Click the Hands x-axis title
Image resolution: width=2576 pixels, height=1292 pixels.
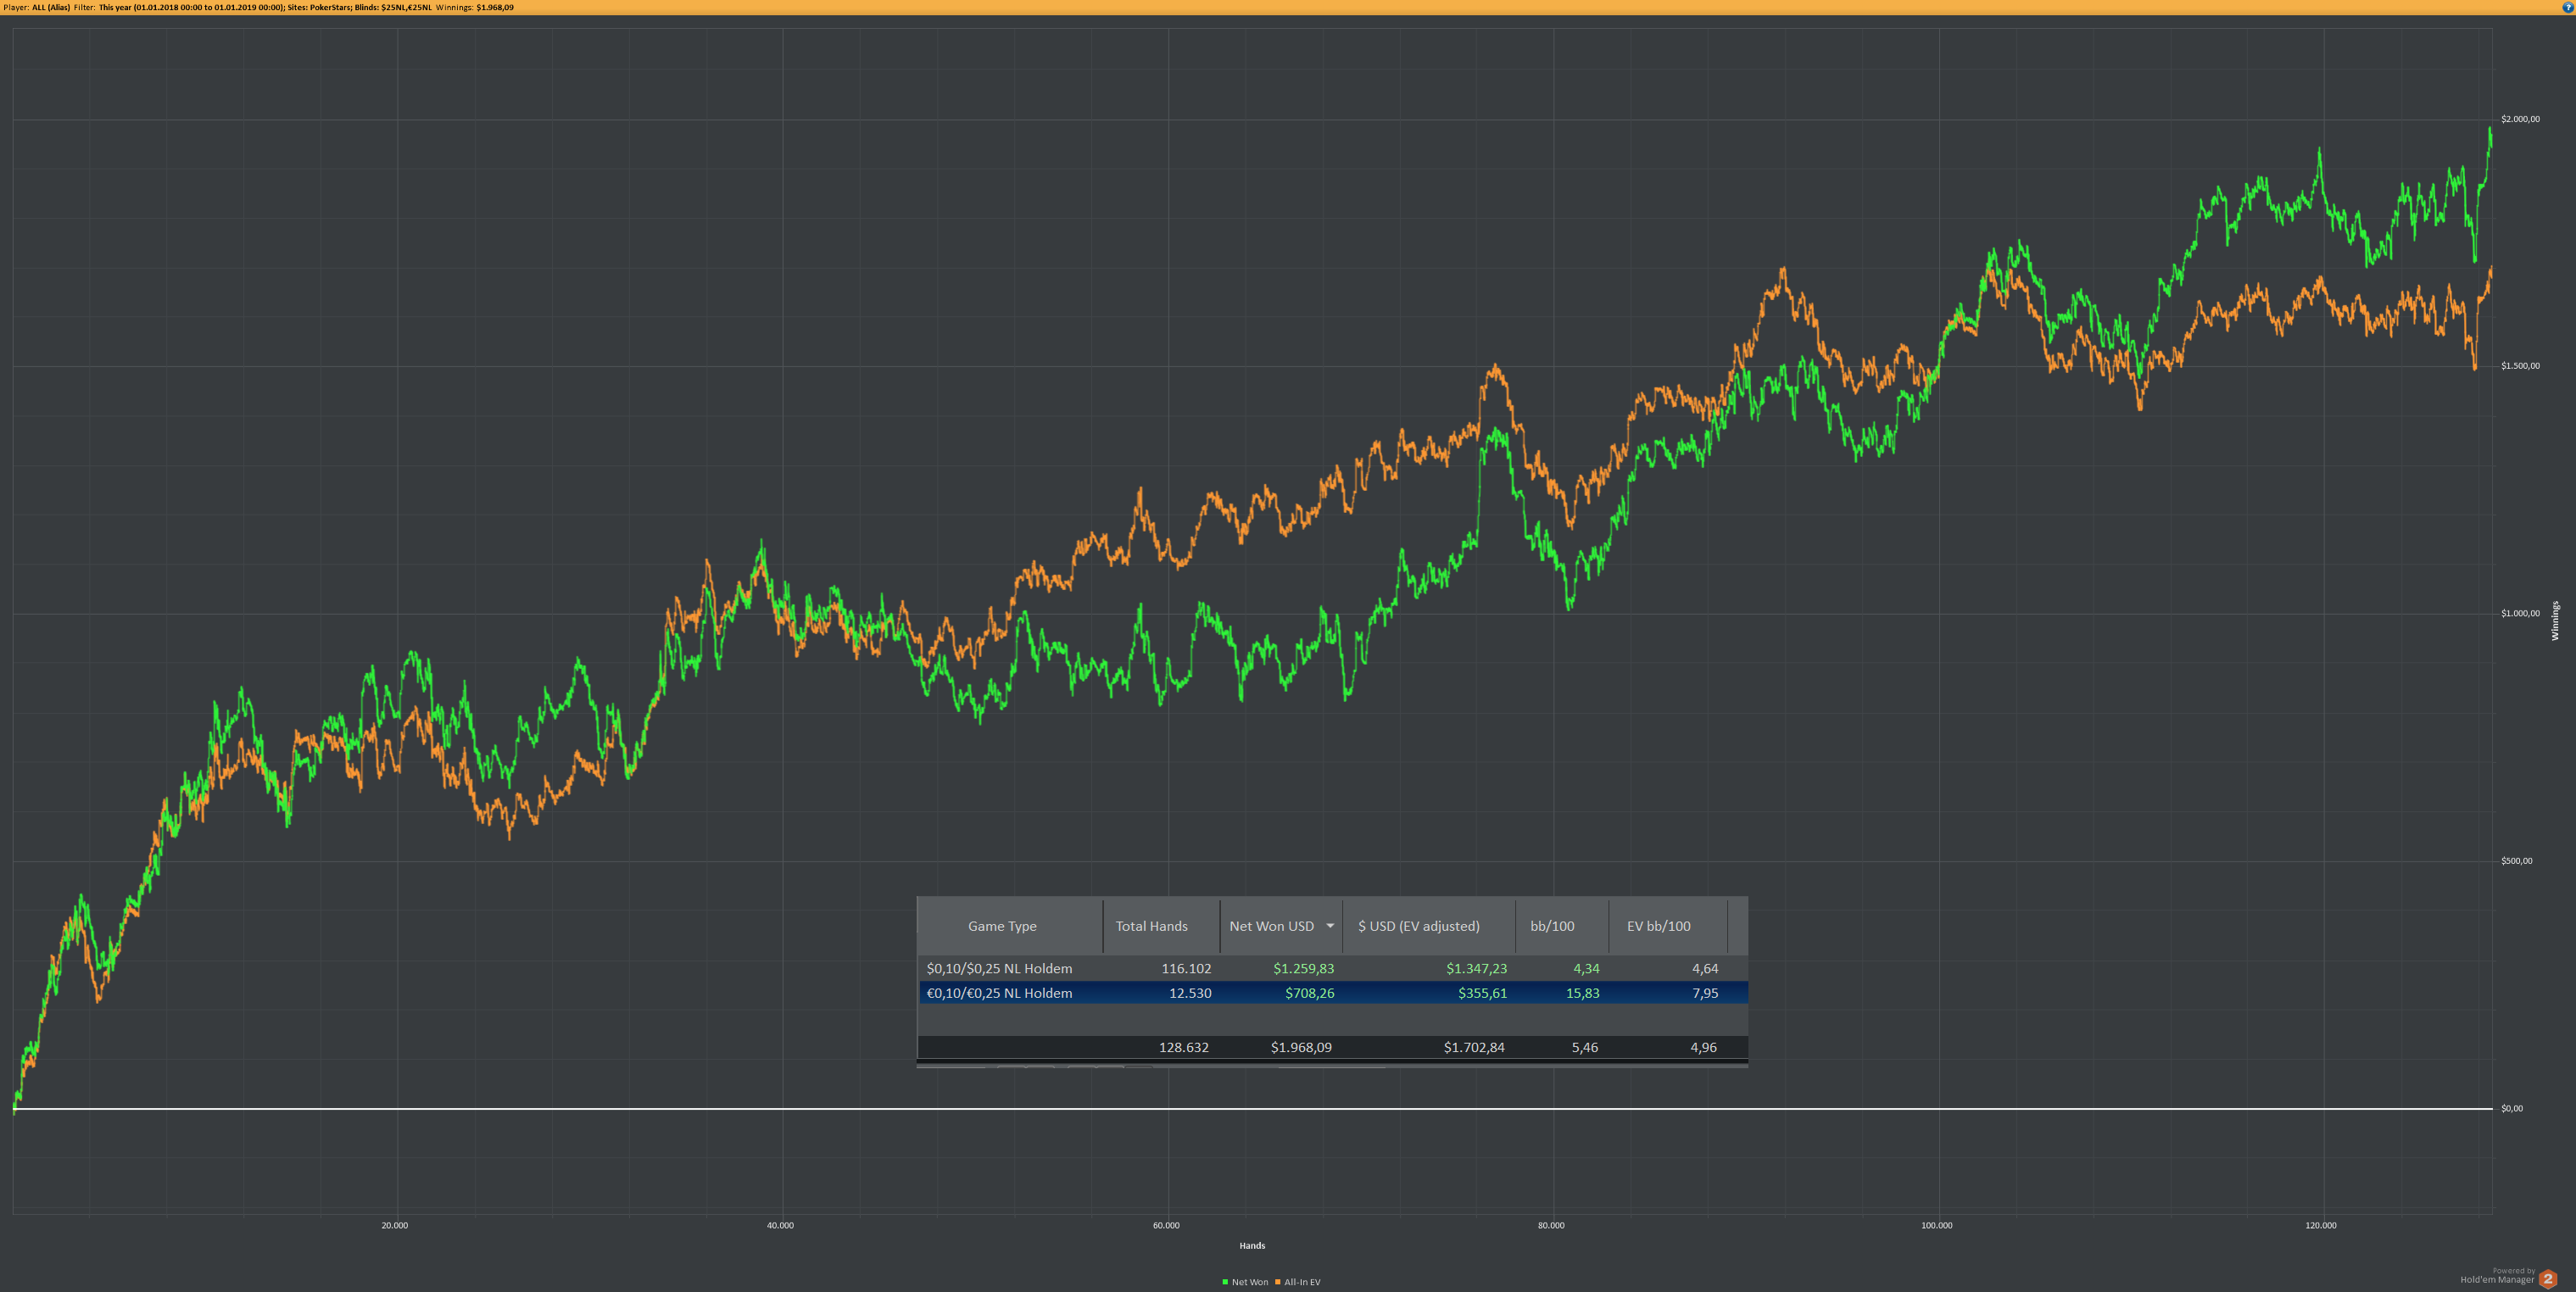(1252, 1245)
